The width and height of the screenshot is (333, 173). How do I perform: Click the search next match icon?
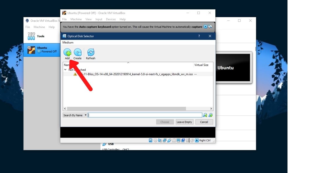point(211,115)
